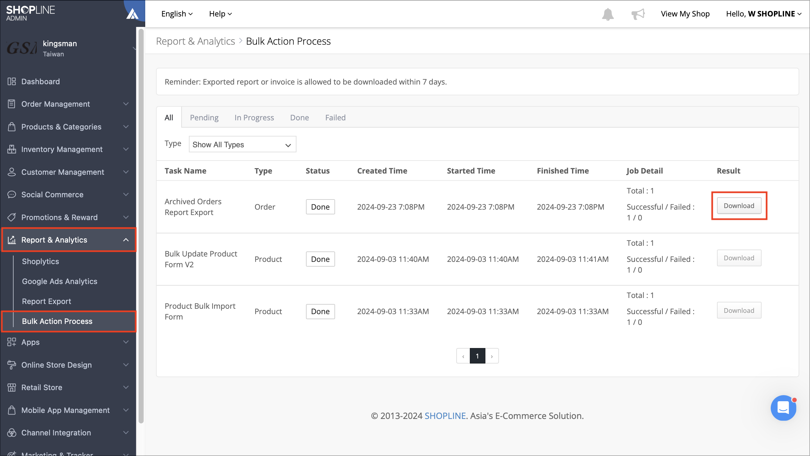Screen dimensions: 810x456
Task: Click the Order Management clipboard icon
Action: tap(12, 104)
